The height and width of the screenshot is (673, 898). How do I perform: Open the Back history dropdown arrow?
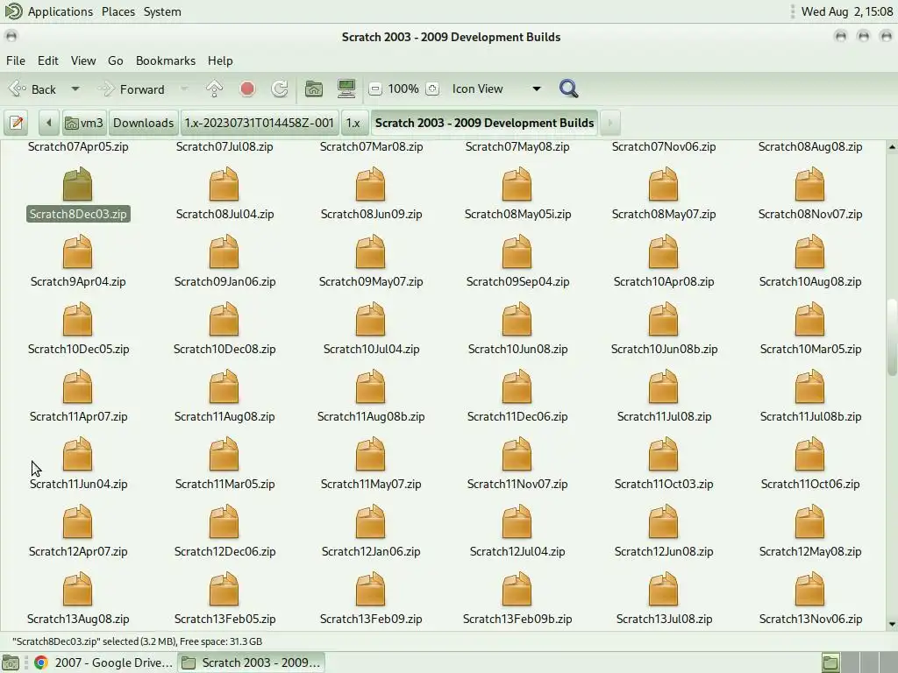coord(75,89)
